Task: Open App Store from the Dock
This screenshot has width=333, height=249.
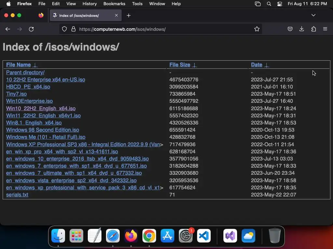Action: [167, 236]
